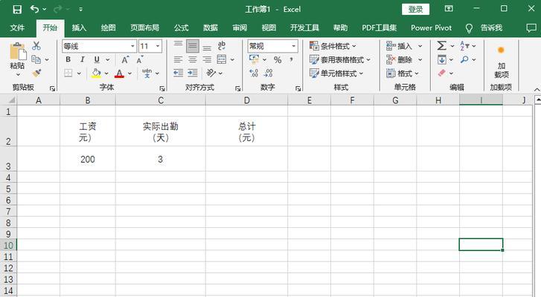Toggle Bold formatting
This screenshot has height=297, width=541.
[68, 59]
